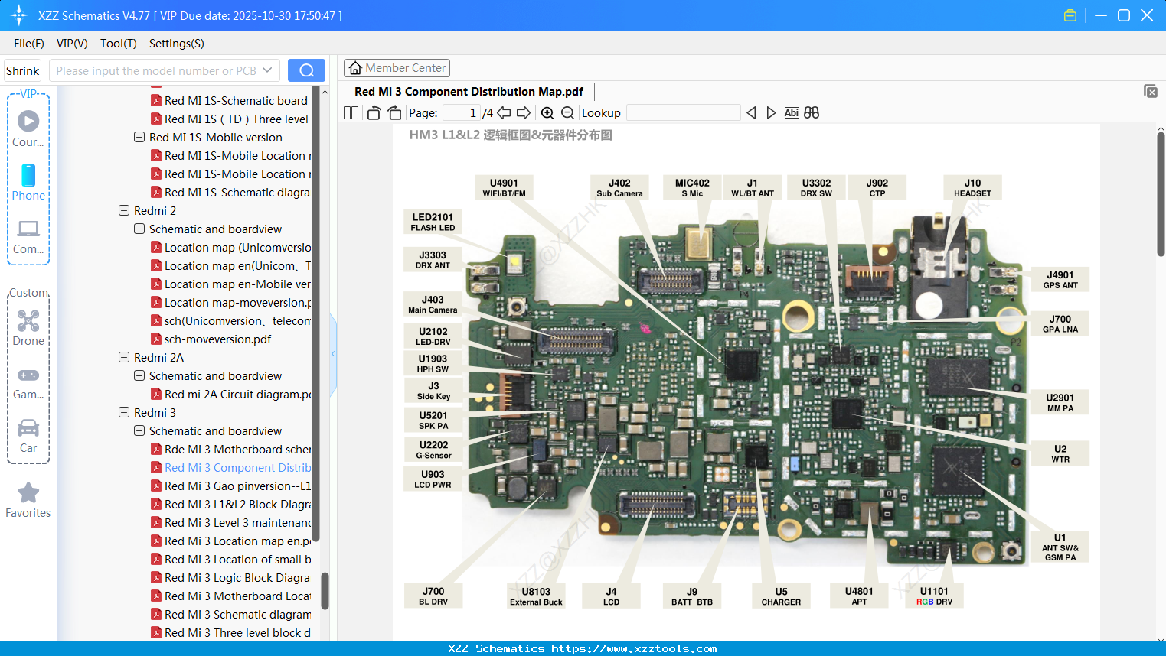This screenshot has width=1166, height=656.
Task: Click the binoculars search icon
Action: click(x=812, y=113)
